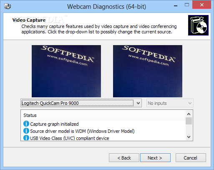Screen dimensions: 214x170
Task: Select 'Source driver model is WDM' status row
Action: [x=103, y=131]
